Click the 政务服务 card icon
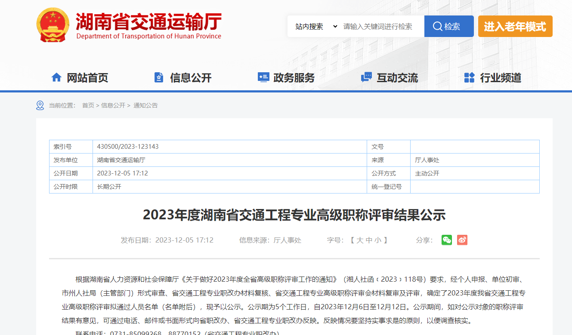572x335 pixels. coord(263,77)
